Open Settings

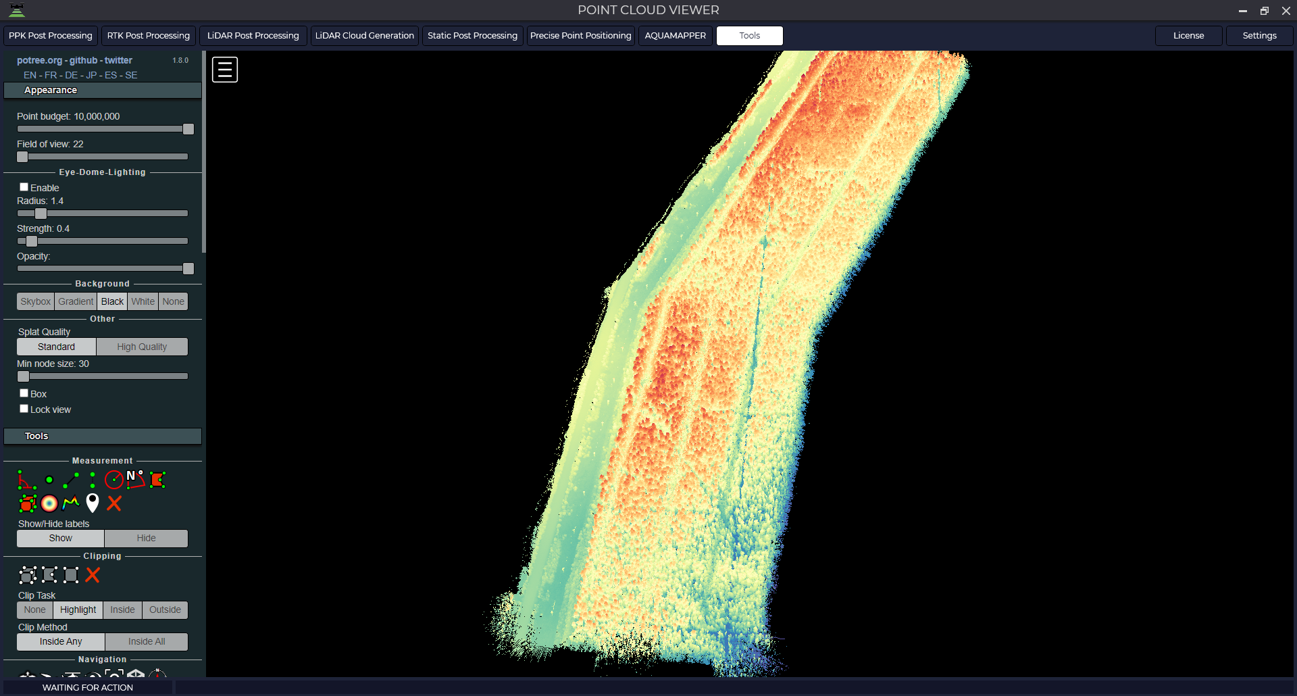tap(1260, 36)
